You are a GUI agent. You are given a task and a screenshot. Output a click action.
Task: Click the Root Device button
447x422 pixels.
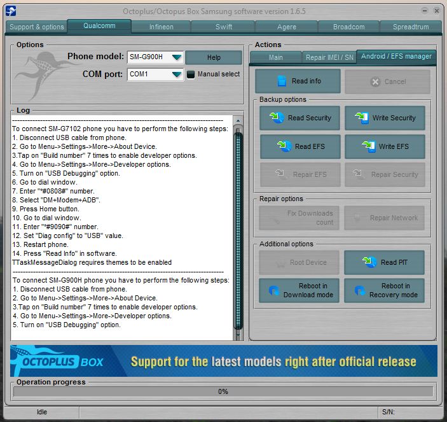[299, 262]
